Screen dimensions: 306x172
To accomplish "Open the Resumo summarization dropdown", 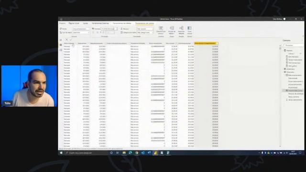I will (x=145, y=29).
